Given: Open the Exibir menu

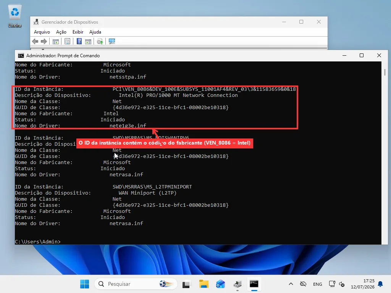Looking at the screenshot, I should 78,32.
